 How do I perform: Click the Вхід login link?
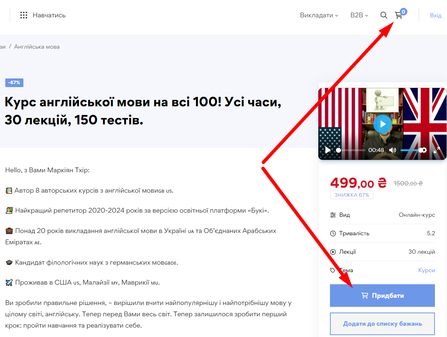[435, 15]
